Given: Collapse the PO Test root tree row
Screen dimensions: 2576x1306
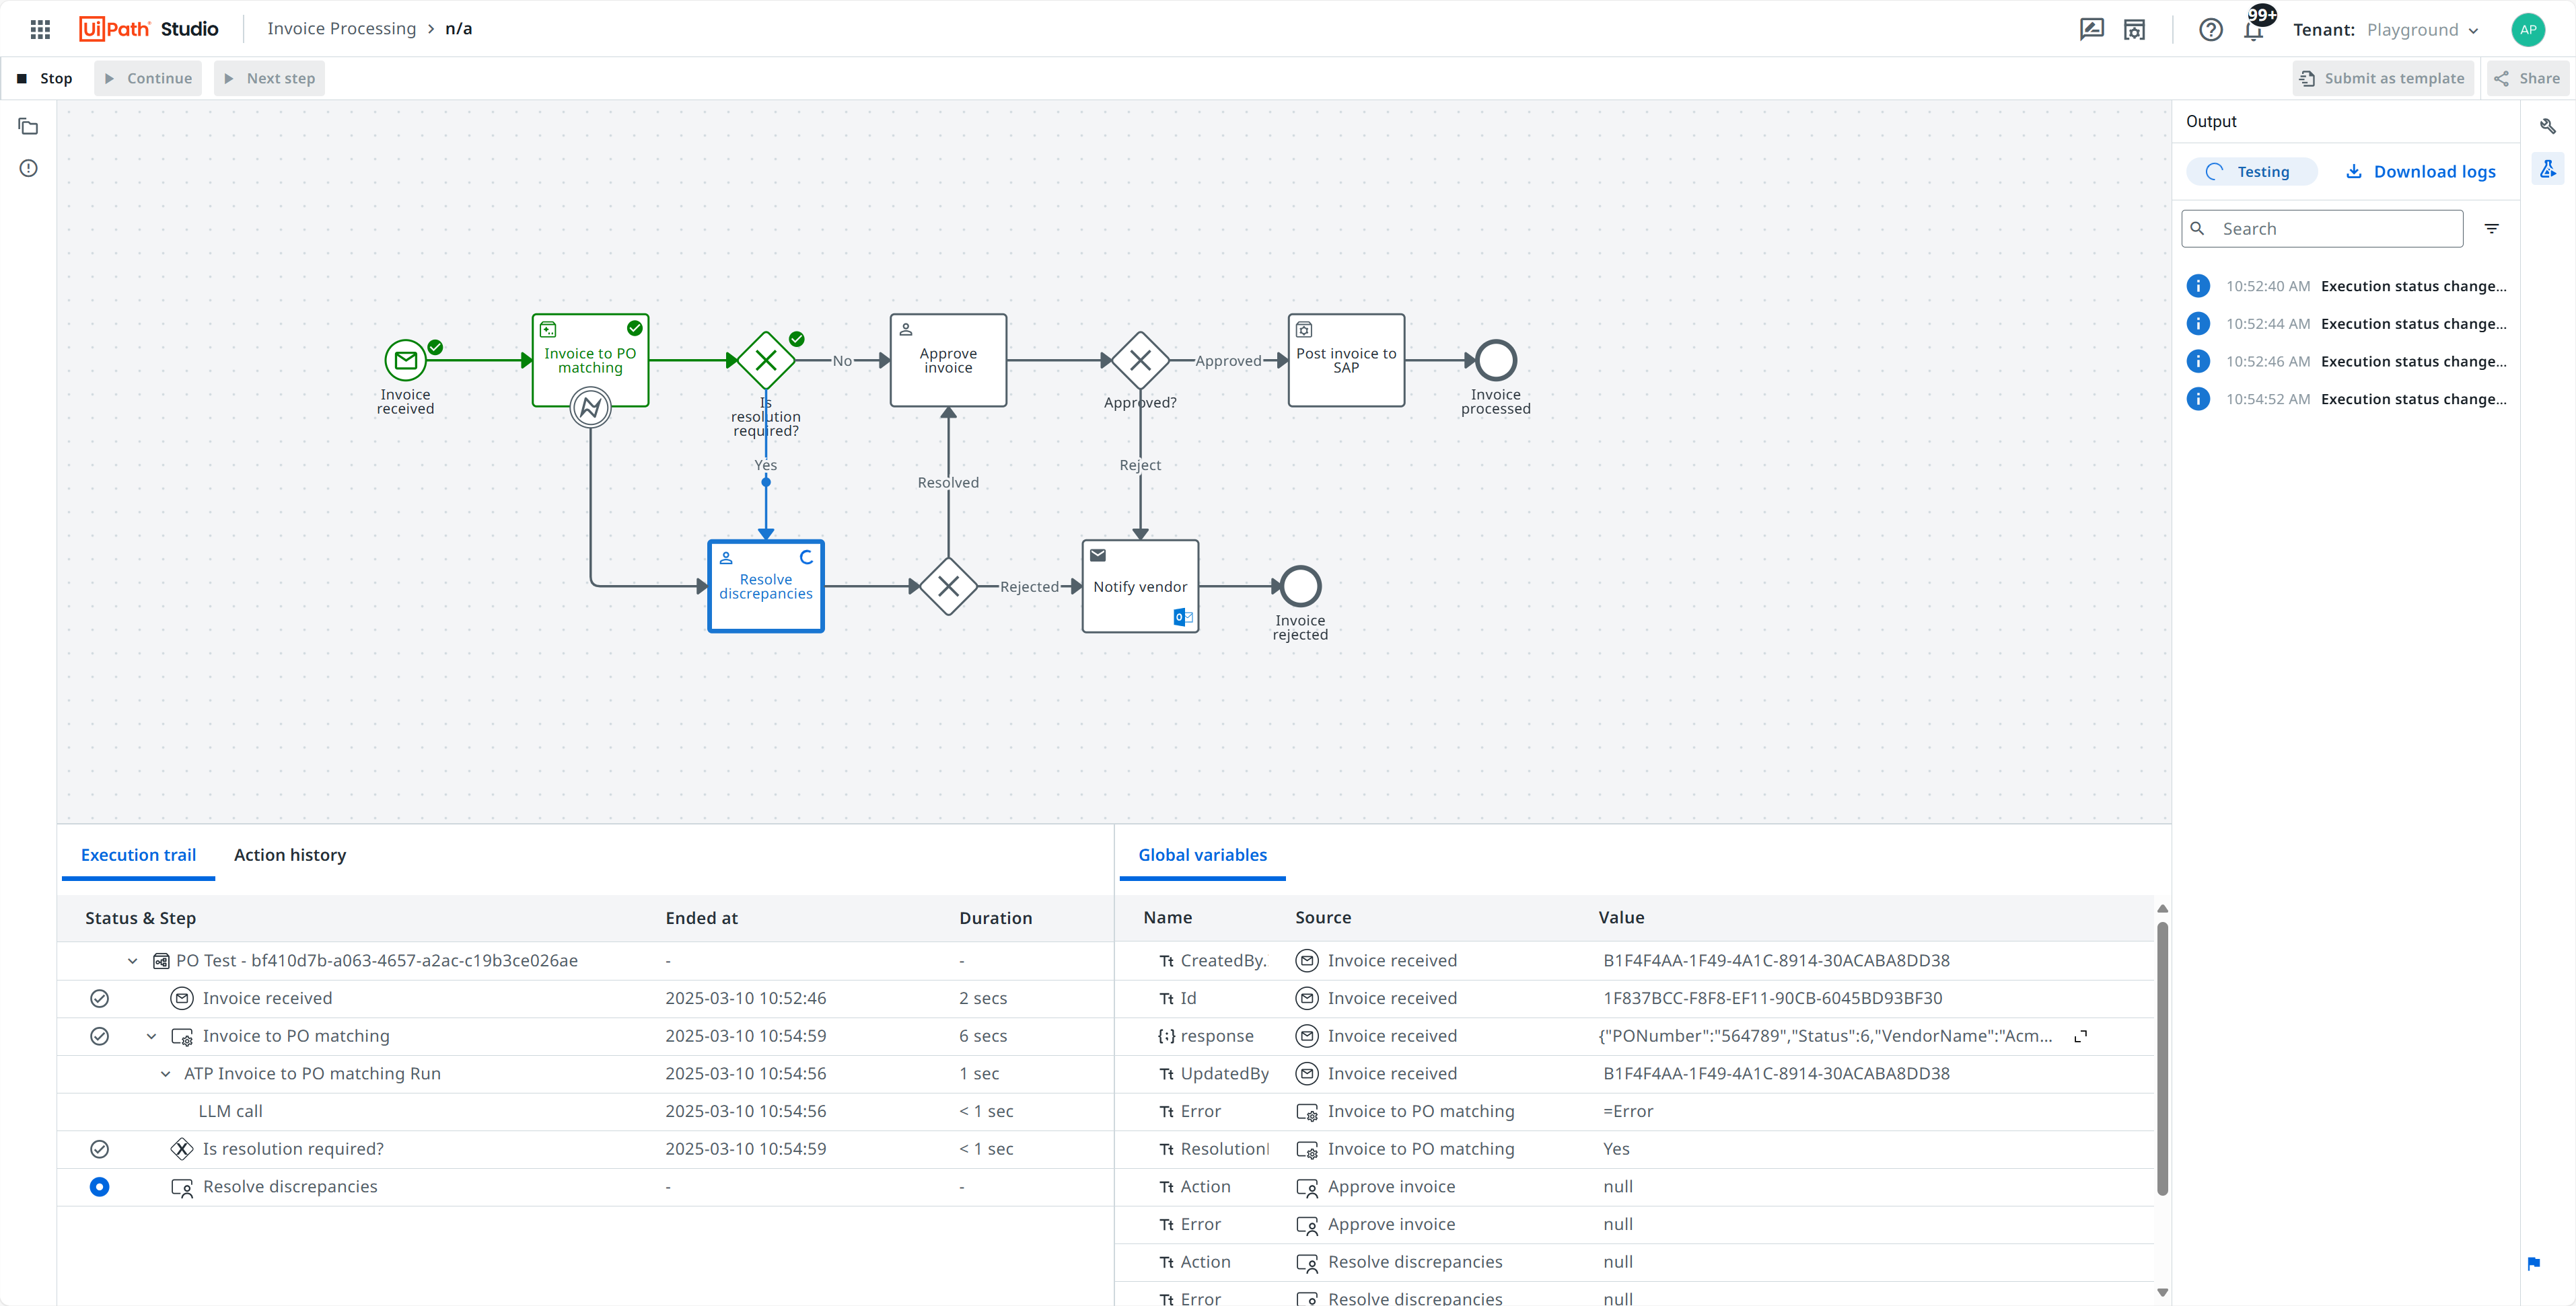Looking at the screenshot, I should (x=132, y=960).
